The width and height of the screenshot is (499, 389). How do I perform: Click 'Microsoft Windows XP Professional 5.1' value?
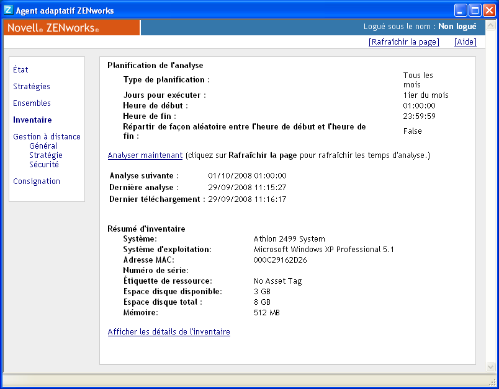point(323,249)
